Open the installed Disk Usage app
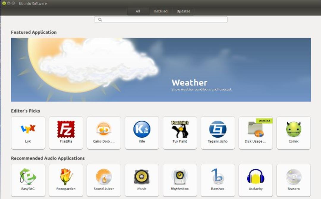 [256, 133]
